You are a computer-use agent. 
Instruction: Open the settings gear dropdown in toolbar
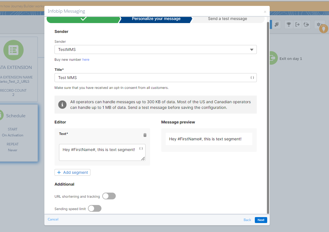[x=319, y=24]
